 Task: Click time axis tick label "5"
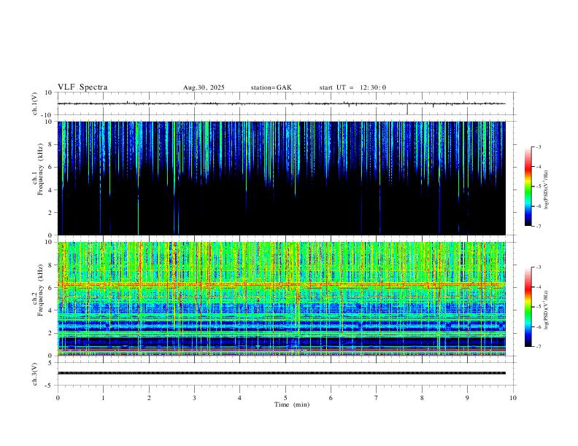285,398
